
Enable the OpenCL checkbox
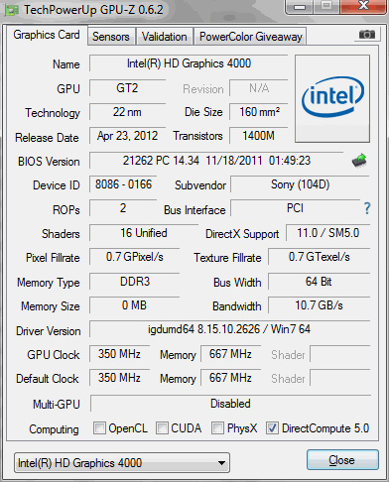point(99,427)
